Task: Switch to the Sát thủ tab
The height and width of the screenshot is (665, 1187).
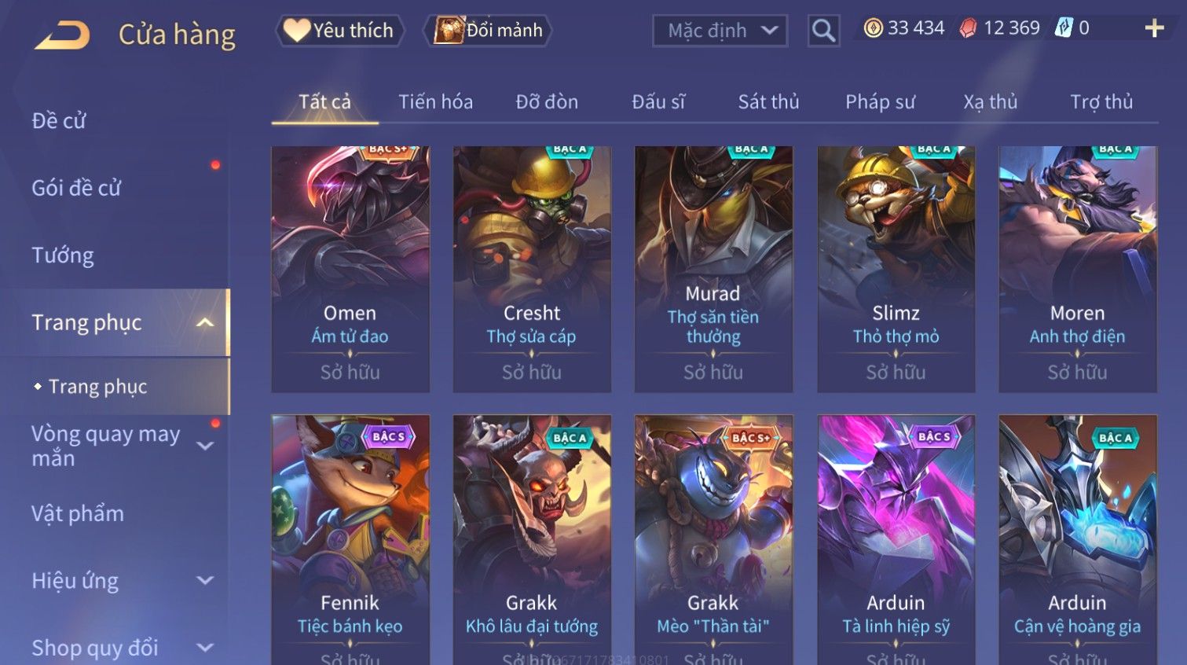Action: pyautogui.click(x=768, y=101)
